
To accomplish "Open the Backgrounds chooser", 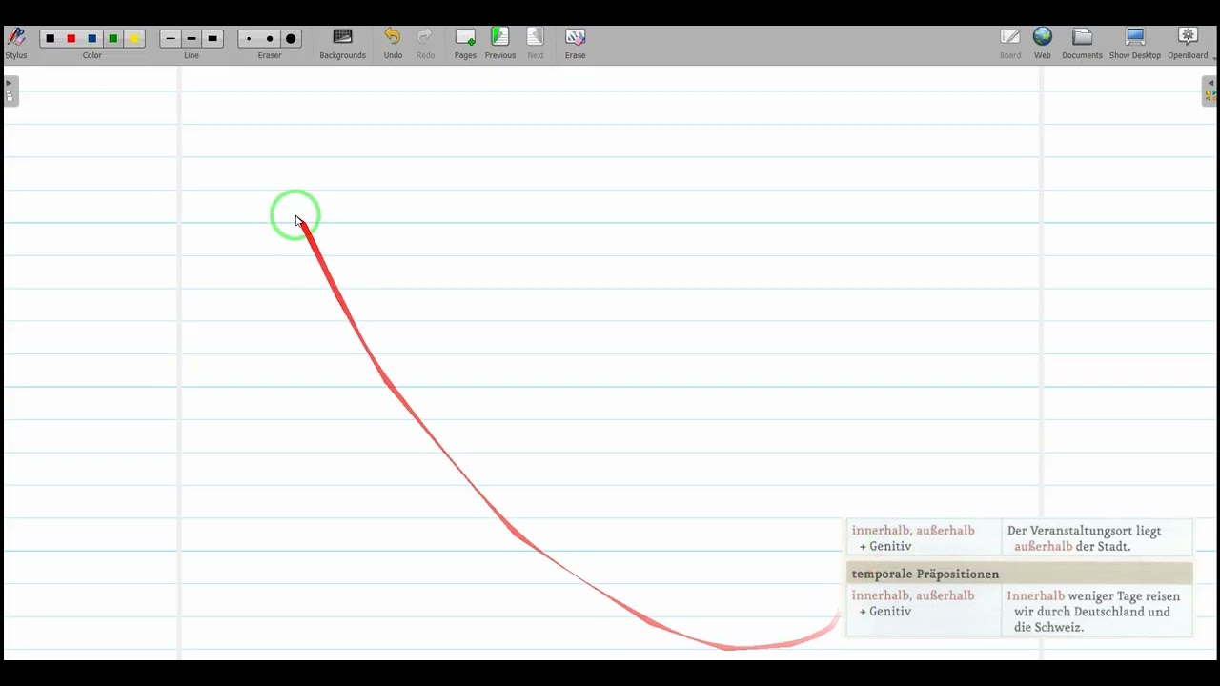I will coord(342,44).
